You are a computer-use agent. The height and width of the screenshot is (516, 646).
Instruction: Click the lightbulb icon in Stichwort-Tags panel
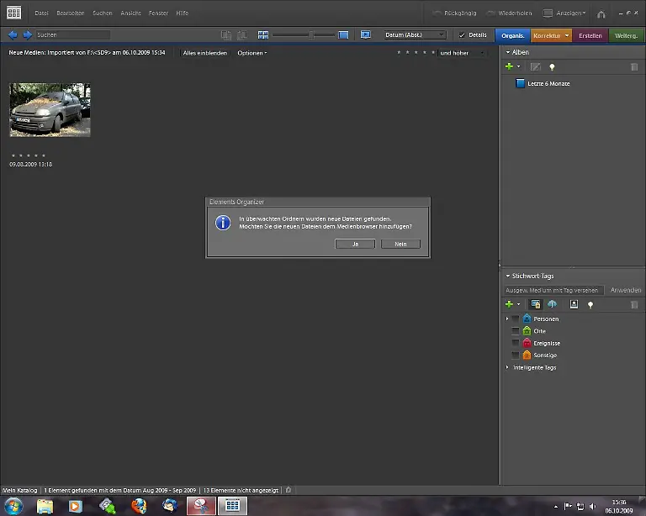pyautogui.click(x=590, y=304)
